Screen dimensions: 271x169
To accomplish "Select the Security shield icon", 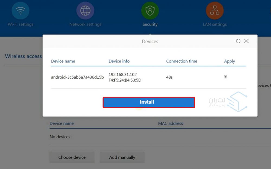I will 150,11.
